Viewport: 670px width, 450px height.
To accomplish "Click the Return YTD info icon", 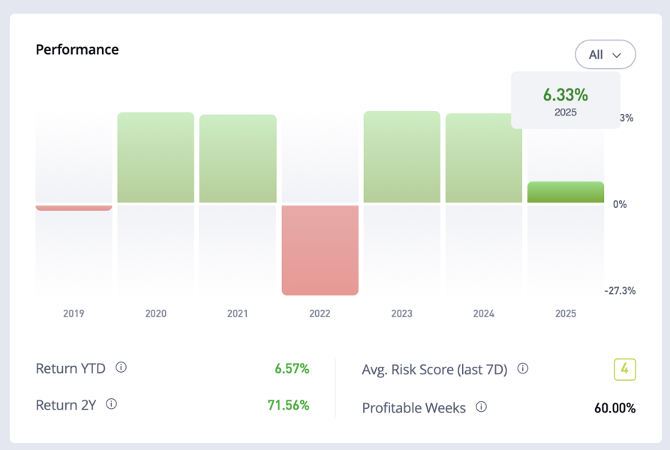I will (x=122, y=367).
